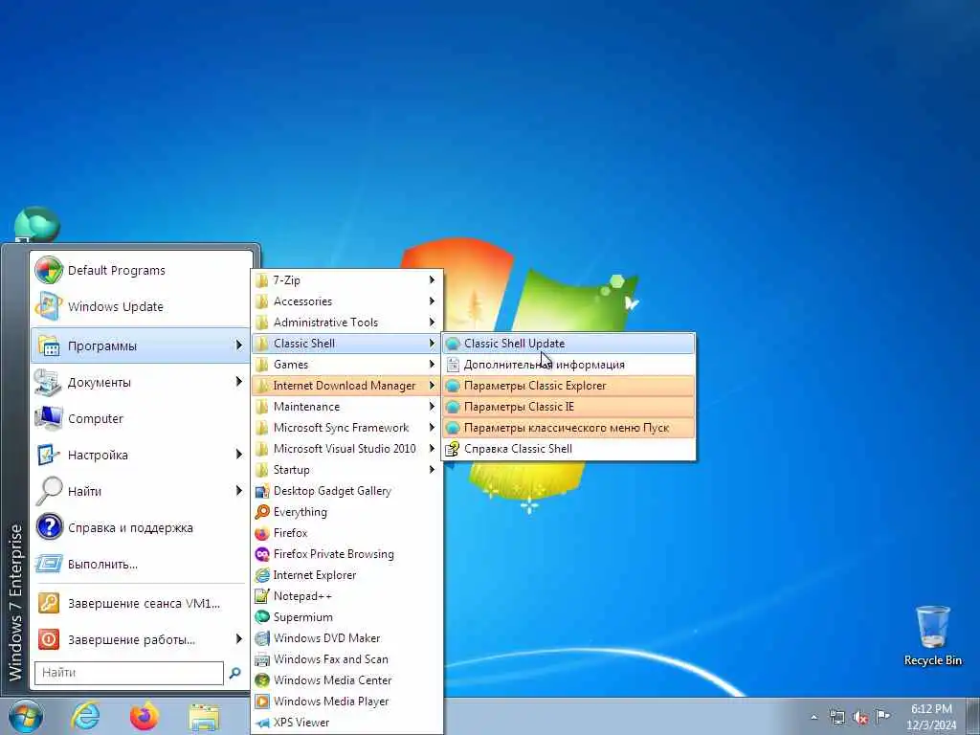Open XPS Viewer
The height and width of the screenshot is (735, 980).
(347, 723)
